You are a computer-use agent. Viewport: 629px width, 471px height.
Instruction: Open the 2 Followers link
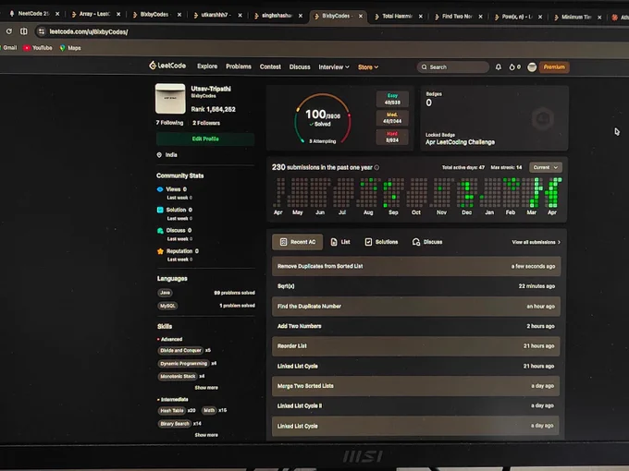tap(206, 123)
